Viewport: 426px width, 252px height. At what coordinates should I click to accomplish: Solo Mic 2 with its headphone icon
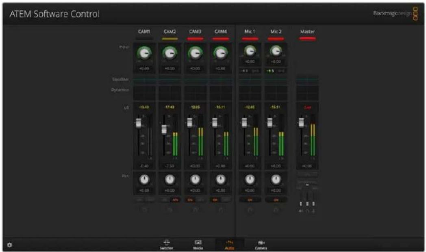tap(276, 210)
